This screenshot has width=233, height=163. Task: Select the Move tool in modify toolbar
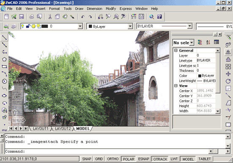pos(228,74)
